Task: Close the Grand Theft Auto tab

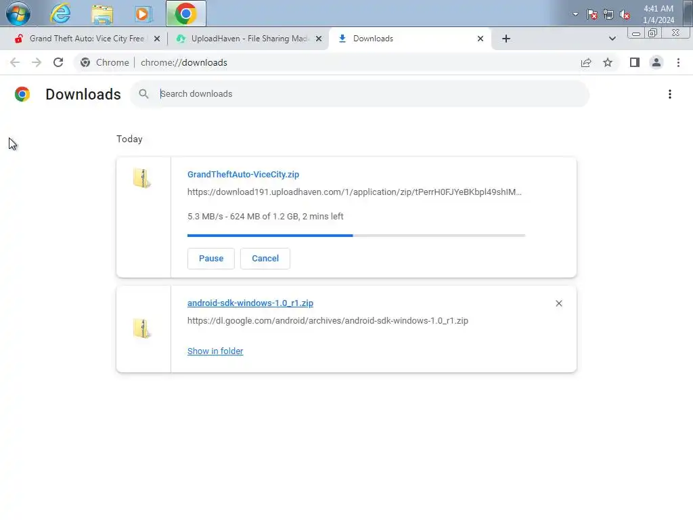Action: pyautogui.click(x=157, y=39)
